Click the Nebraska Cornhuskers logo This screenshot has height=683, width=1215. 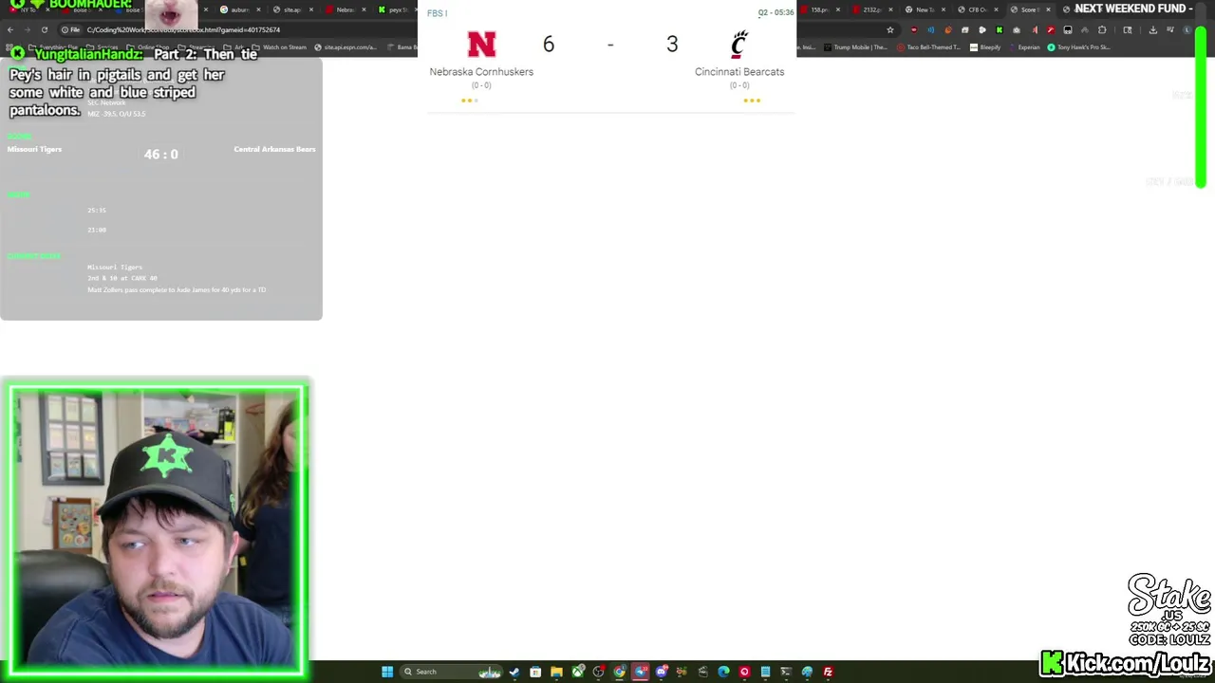[481, 44]
